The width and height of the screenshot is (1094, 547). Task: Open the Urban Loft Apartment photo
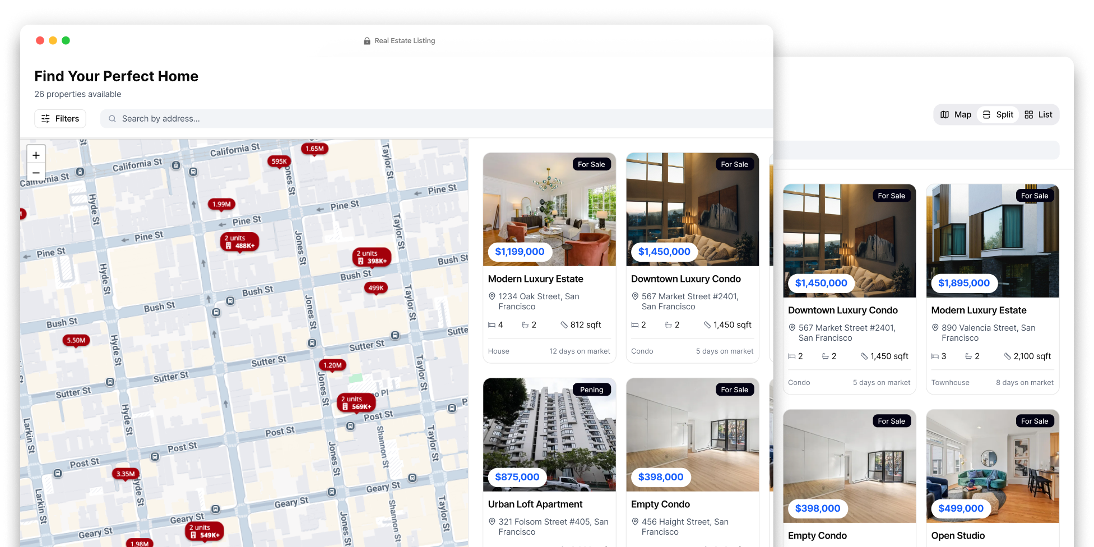[549, 435]
